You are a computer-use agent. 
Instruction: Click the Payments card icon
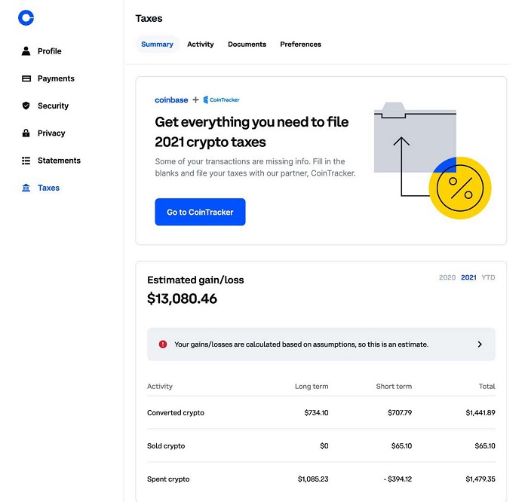[26, 78]
